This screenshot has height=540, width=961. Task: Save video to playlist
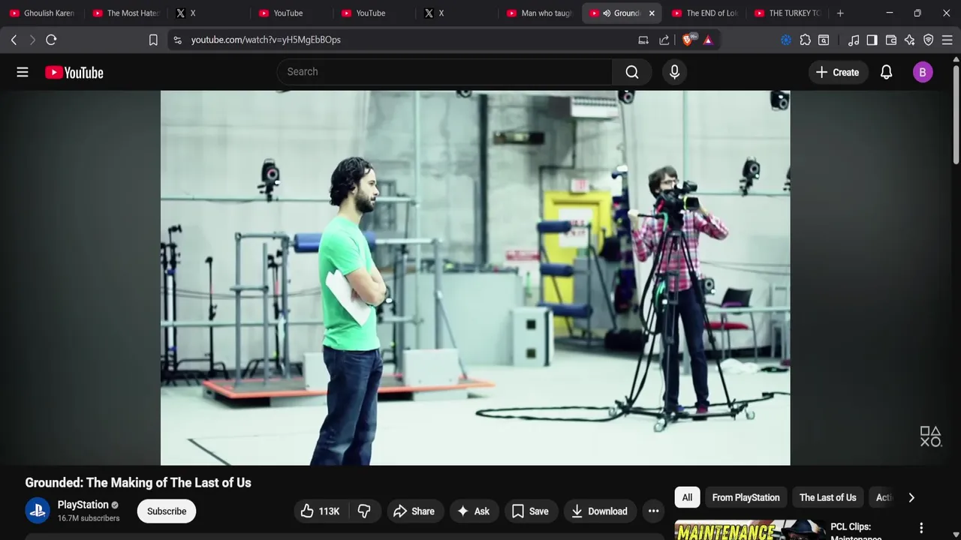530,511
